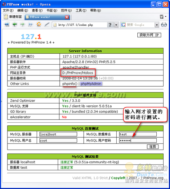The width and height of the screenshot is (170, 189).
Task: Close the PHPnow works! tab
Action: [x=67, y=17]
